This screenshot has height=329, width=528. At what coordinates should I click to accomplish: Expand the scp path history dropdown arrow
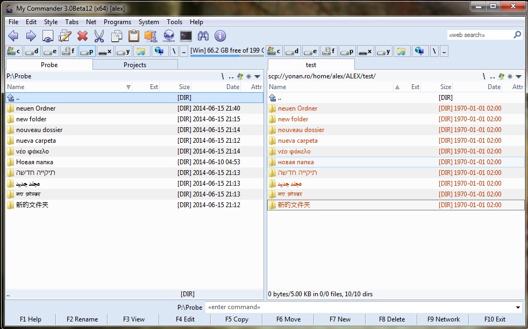pyautogui.click(x=518, y=76)
